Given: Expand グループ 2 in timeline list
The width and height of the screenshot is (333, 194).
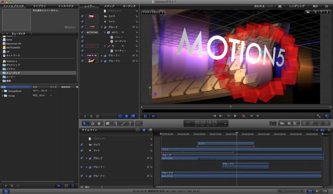Looking at the screenshot, I should (x=87, y=176).
